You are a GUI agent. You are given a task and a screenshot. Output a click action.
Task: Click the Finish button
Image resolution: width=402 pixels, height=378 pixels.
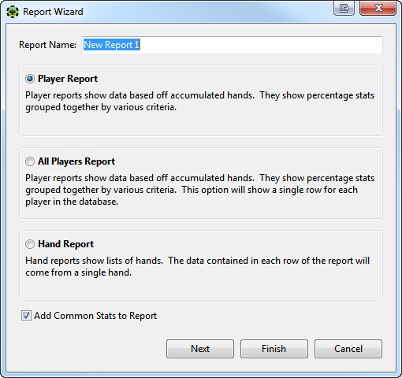(274, 349)
